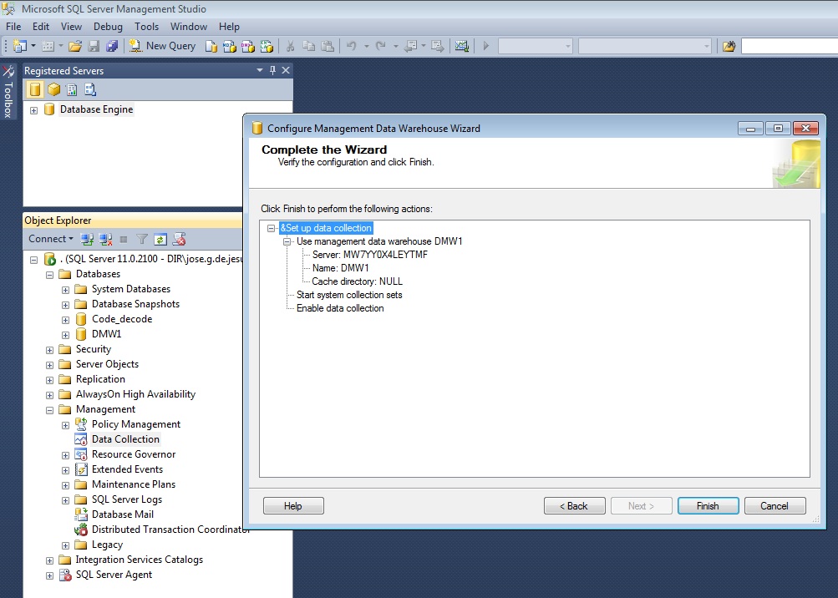Viewport: 838px width, 598px height.
Task: Click the Undo arrow icon
Action: (x=351, y=46)
